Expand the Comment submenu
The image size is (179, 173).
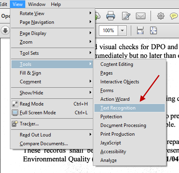53,82
